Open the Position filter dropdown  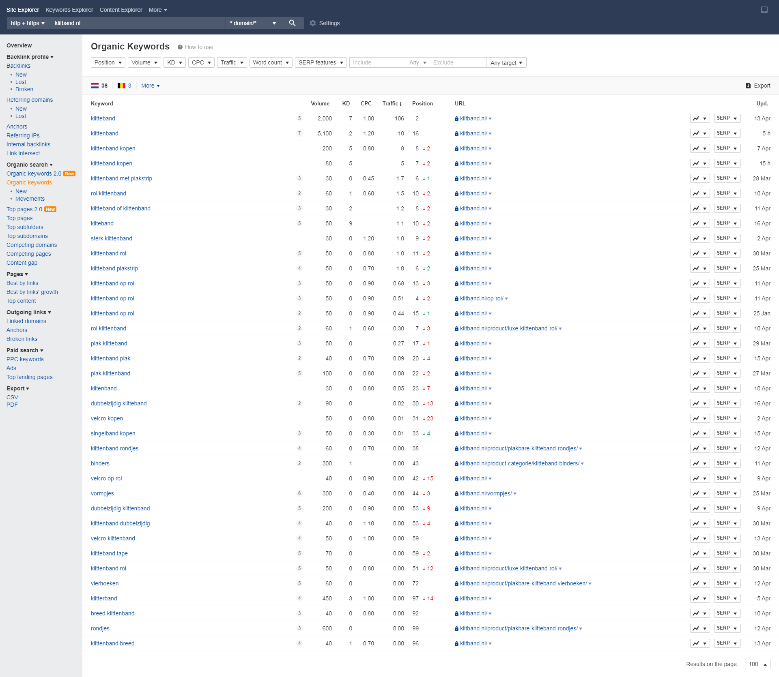(108, 62)
